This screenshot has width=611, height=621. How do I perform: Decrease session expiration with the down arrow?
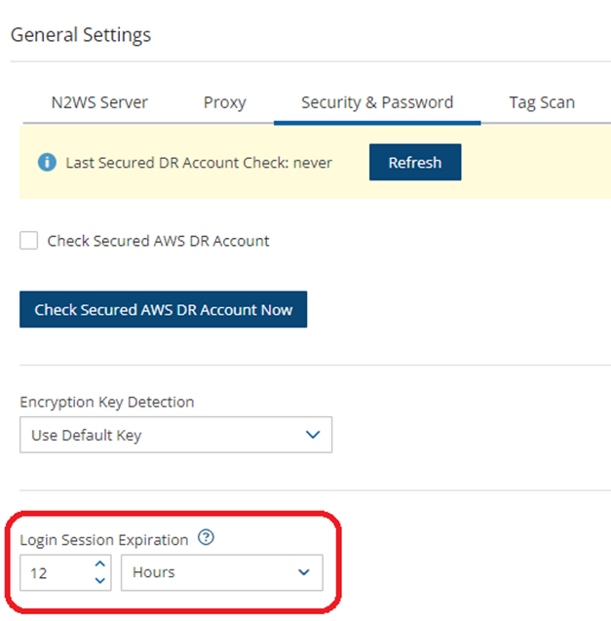(99, 581)
